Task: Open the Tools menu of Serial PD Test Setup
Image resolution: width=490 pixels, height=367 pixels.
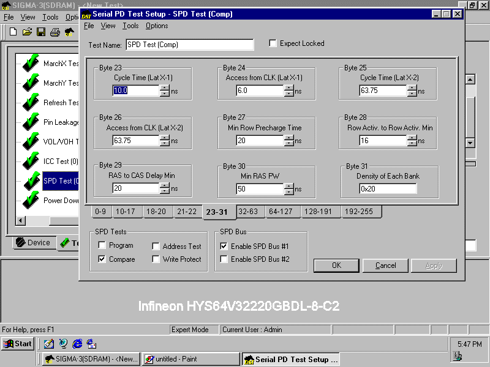Action: pos(130,26)
